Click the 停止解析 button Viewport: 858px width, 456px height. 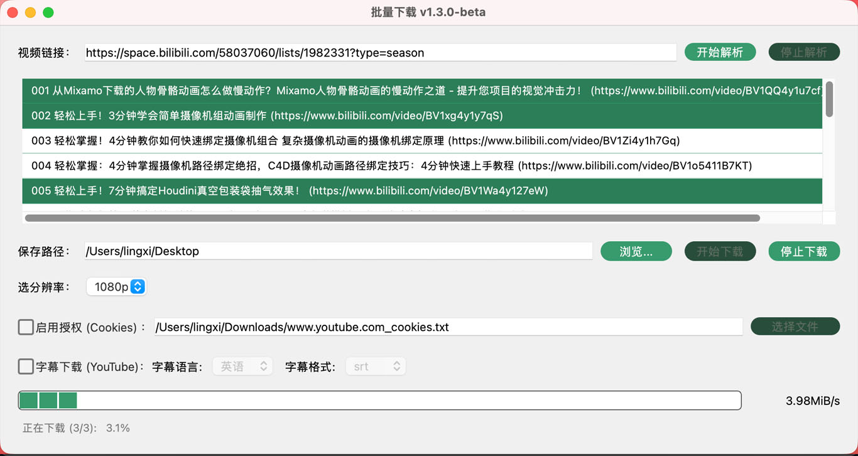(x=804, y=52)
